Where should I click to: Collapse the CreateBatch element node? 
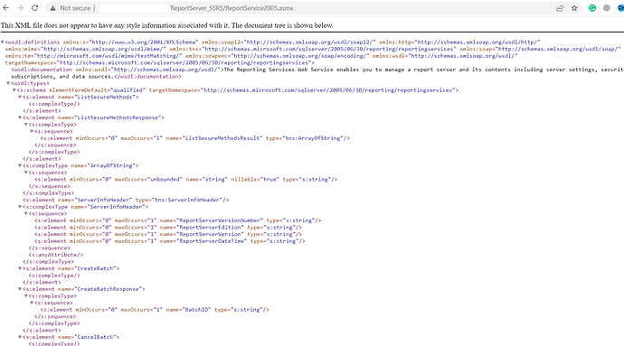point(20,268)
